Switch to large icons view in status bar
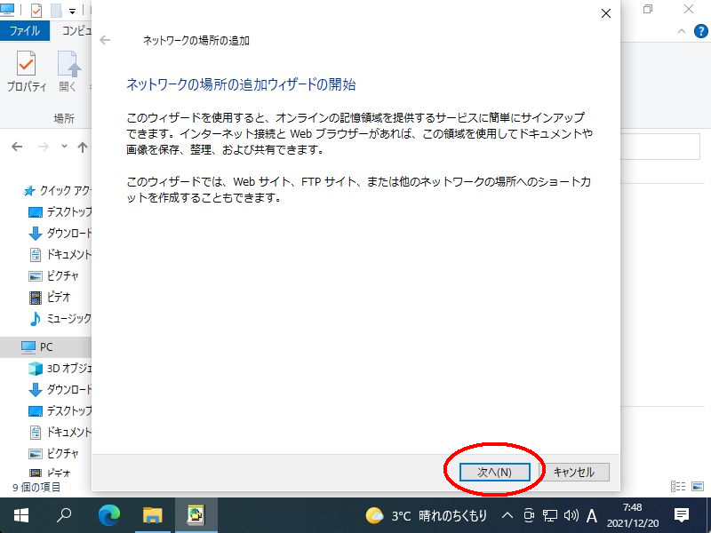This screenshot has width=711, height=533. [x=696, y=486]
